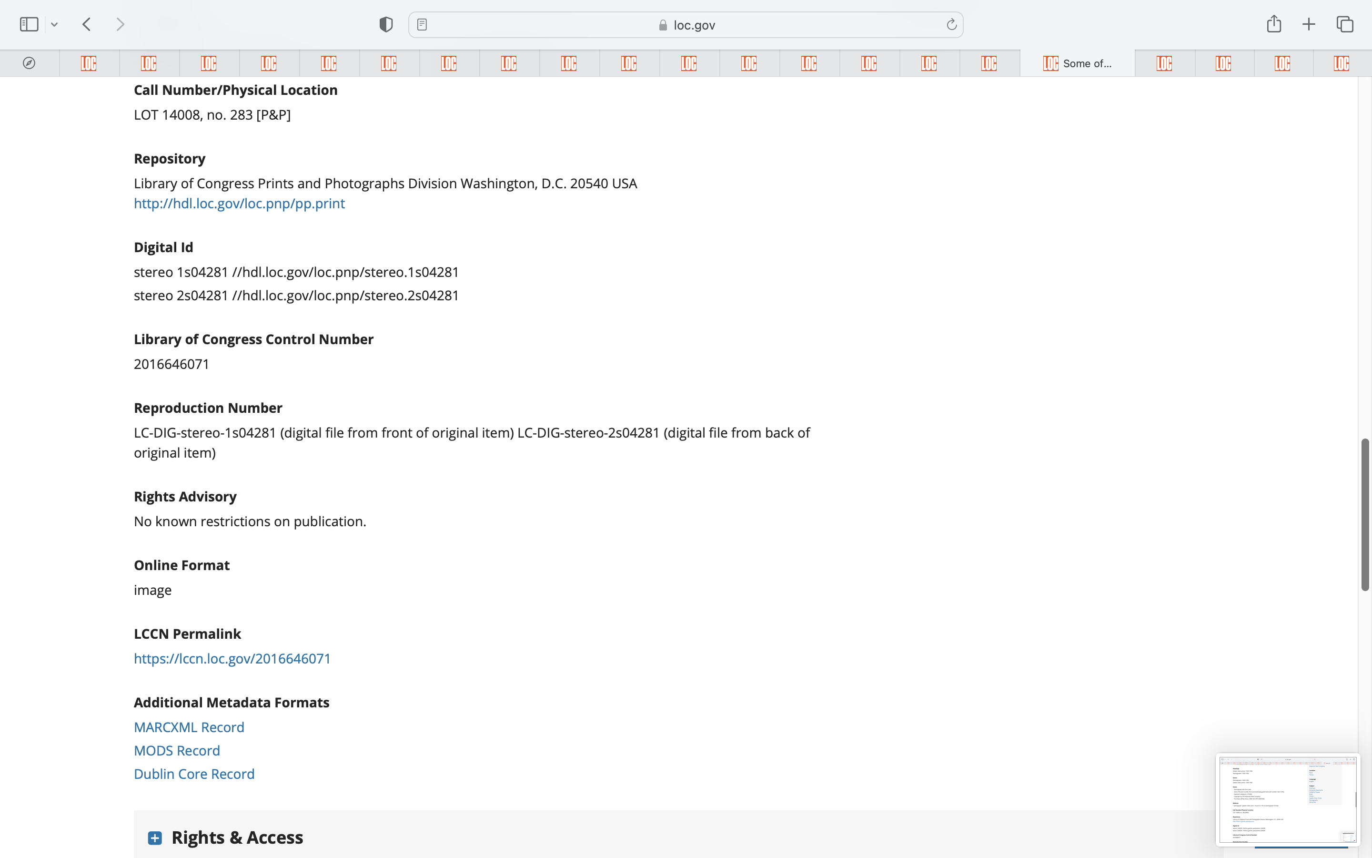Select the 'Some of...' active tab
The height and width of the screenshot is (858, 1372).
coord(1077,63)
